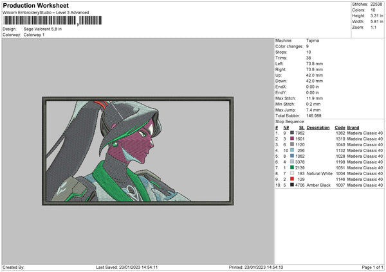386x272 pixels.
Task: Click the 'Last Saved: 23/01/2023 14:54:11' footer text
Action: (127, 267)
